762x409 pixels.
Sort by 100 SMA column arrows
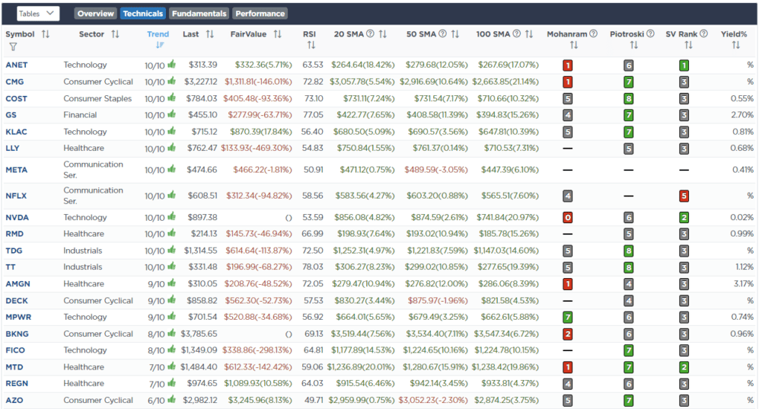click(x=529, y=34)
